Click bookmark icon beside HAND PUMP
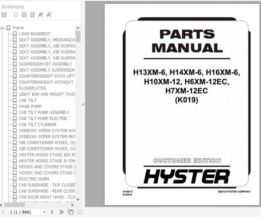The image size is (261, 217). (x=15, y=106)
